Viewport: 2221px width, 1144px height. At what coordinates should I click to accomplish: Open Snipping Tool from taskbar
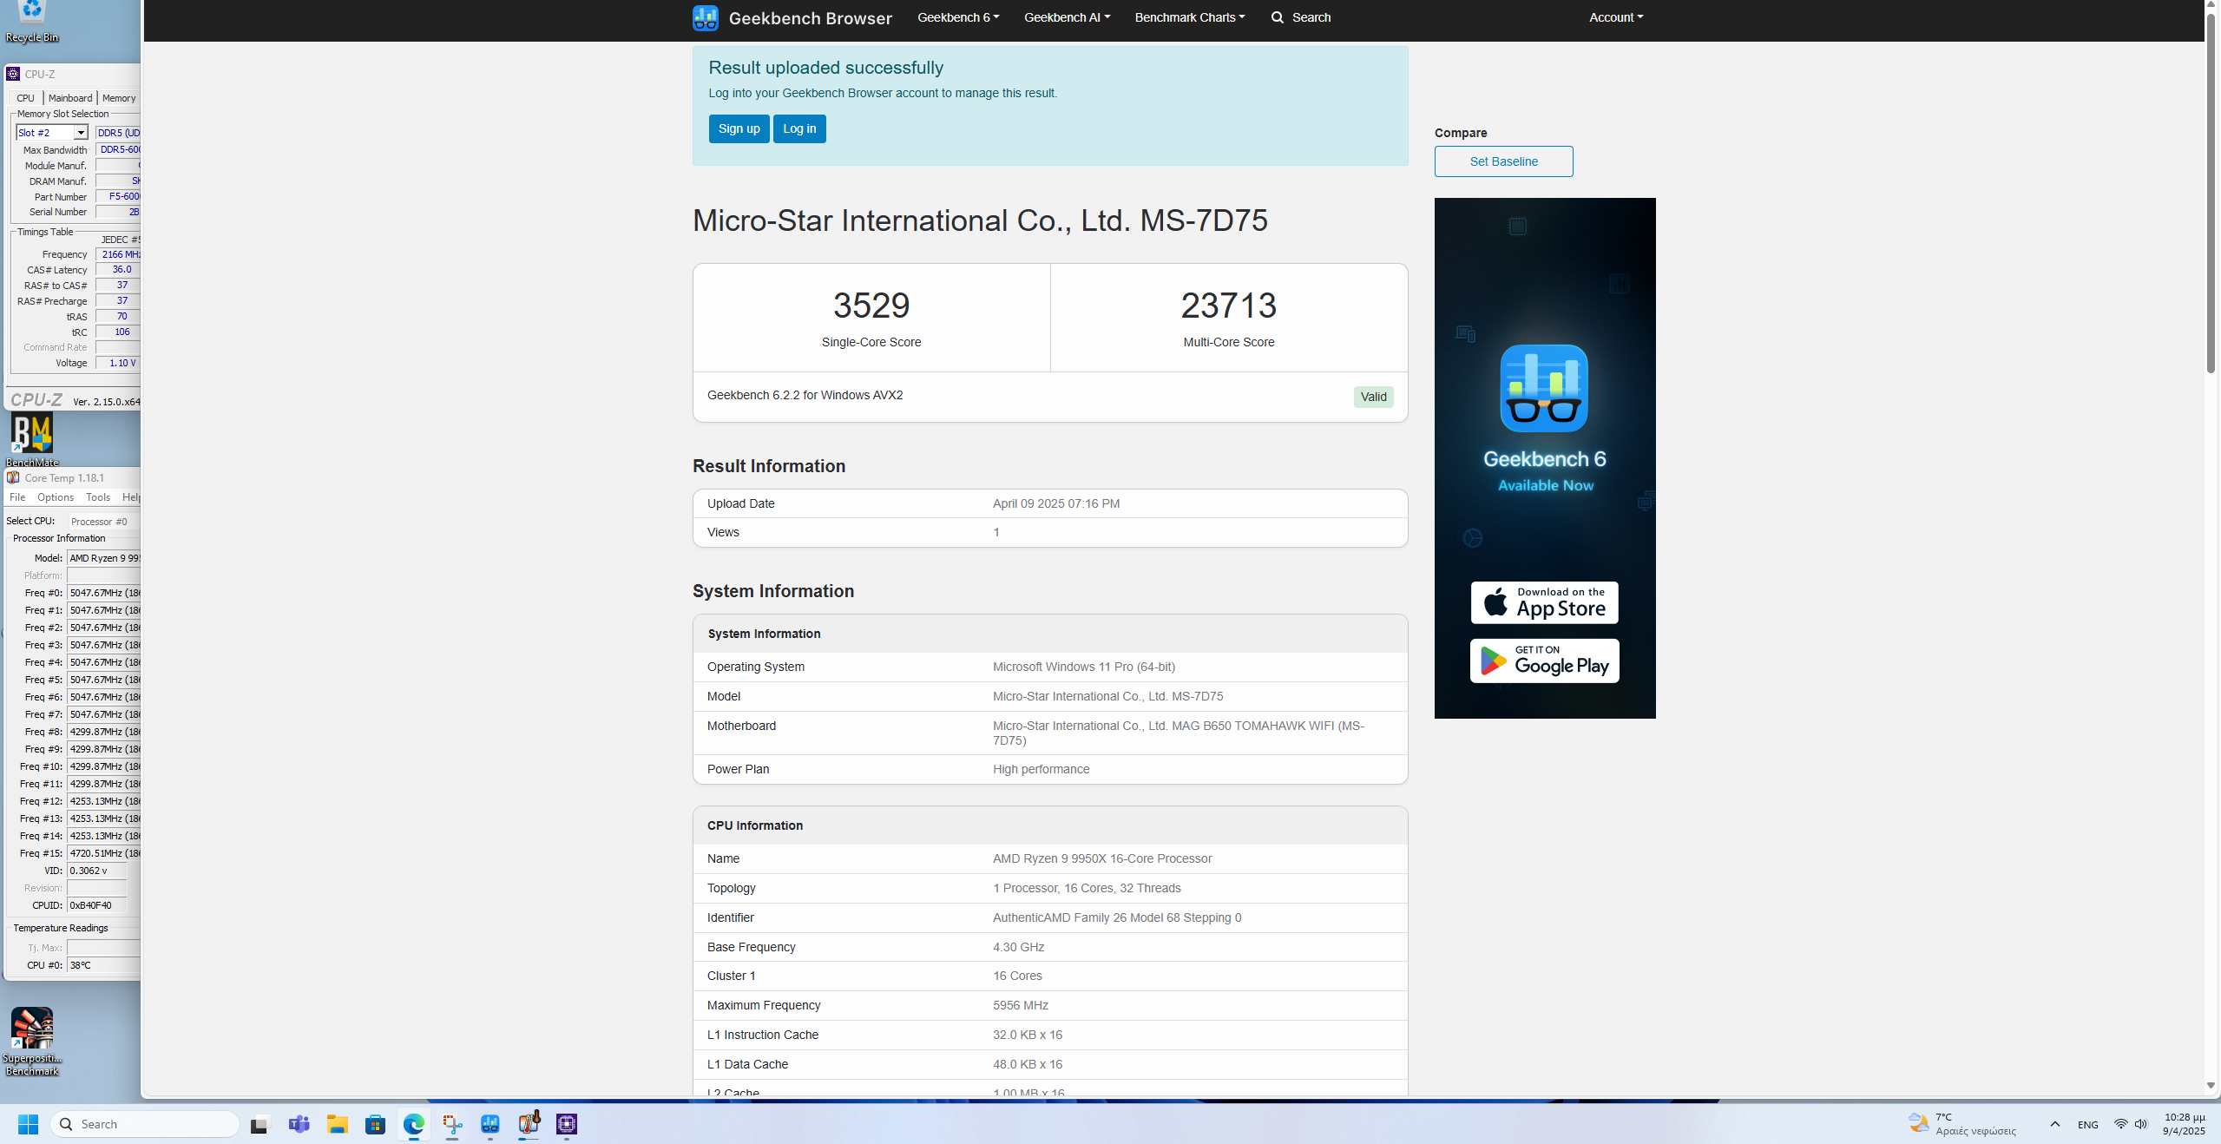452,1124
